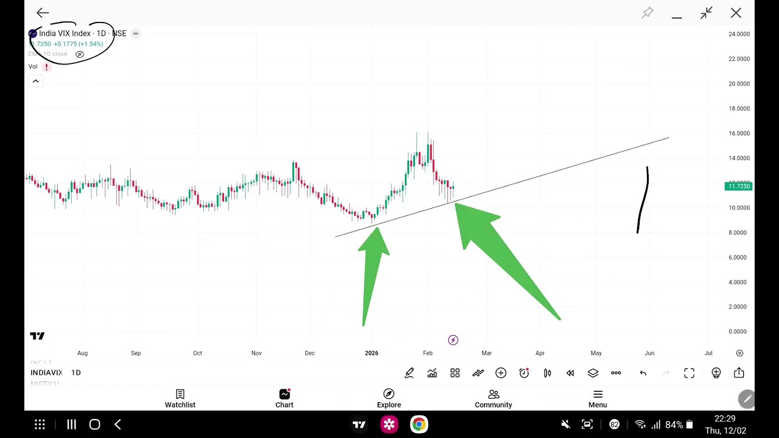
Task: Open the object tree layers icon
Action: (593, 373)
